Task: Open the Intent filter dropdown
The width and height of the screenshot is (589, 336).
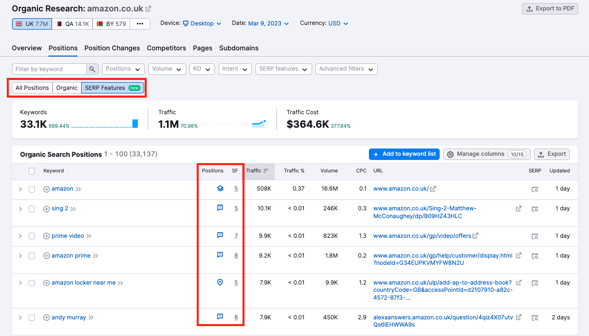Action: tap(235, 69)
